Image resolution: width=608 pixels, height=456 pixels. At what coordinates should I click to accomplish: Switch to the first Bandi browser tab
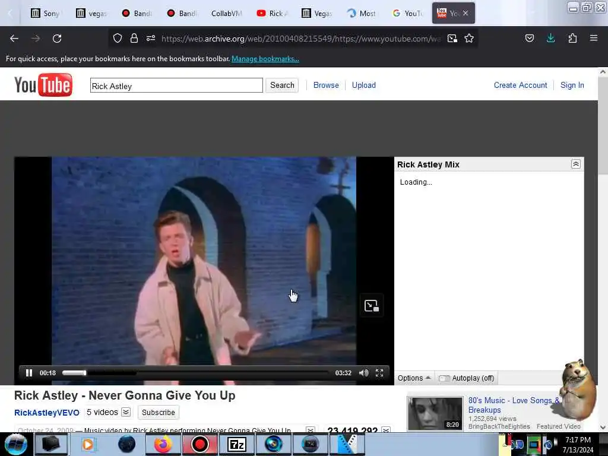(x=137, y=13)
